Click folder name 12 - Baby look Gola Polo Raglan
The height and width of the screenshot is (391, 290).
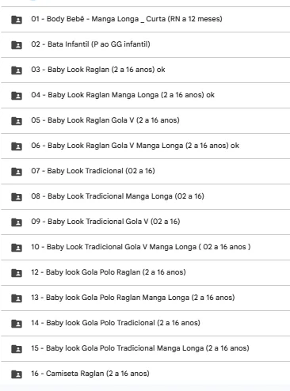[x=109, y=272]
